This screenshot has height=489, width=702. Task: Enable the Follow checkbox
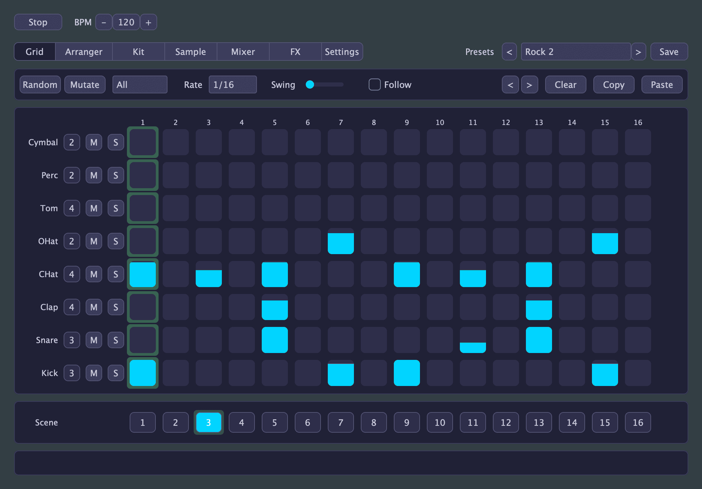(375, 84)
